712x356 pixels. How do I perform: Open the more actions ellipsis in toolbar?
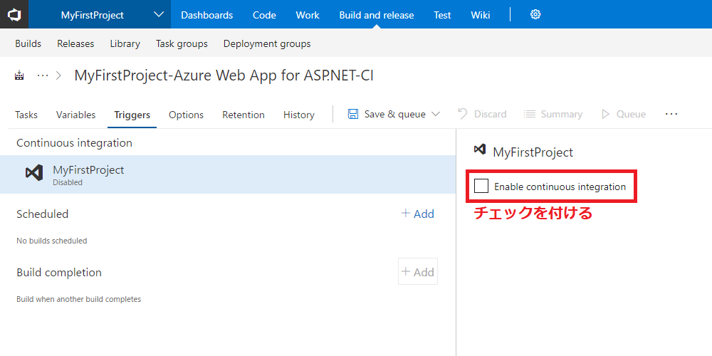(671, 114)
